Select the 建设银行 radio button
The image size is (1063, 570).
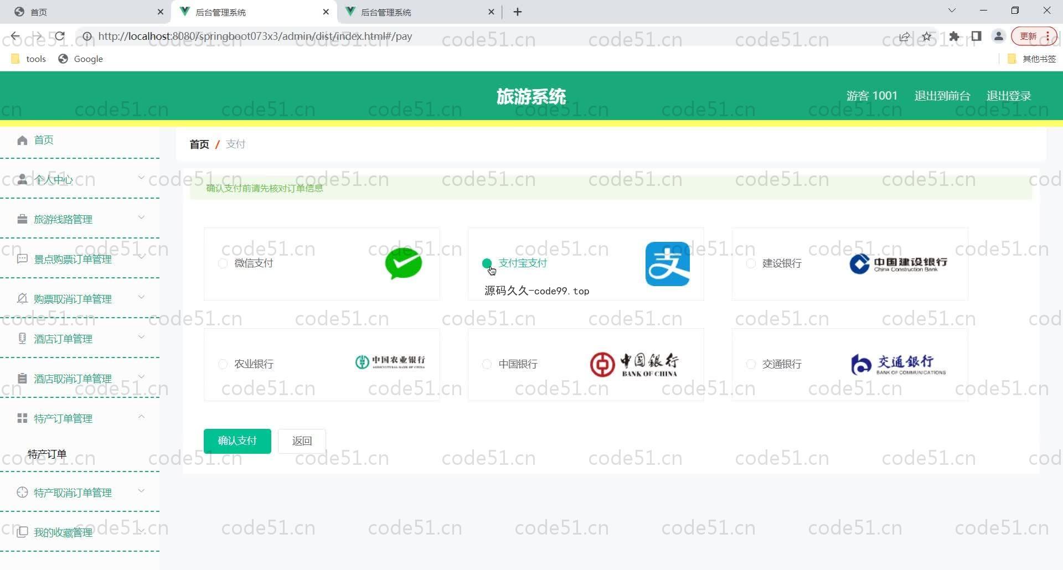point(751,263)
